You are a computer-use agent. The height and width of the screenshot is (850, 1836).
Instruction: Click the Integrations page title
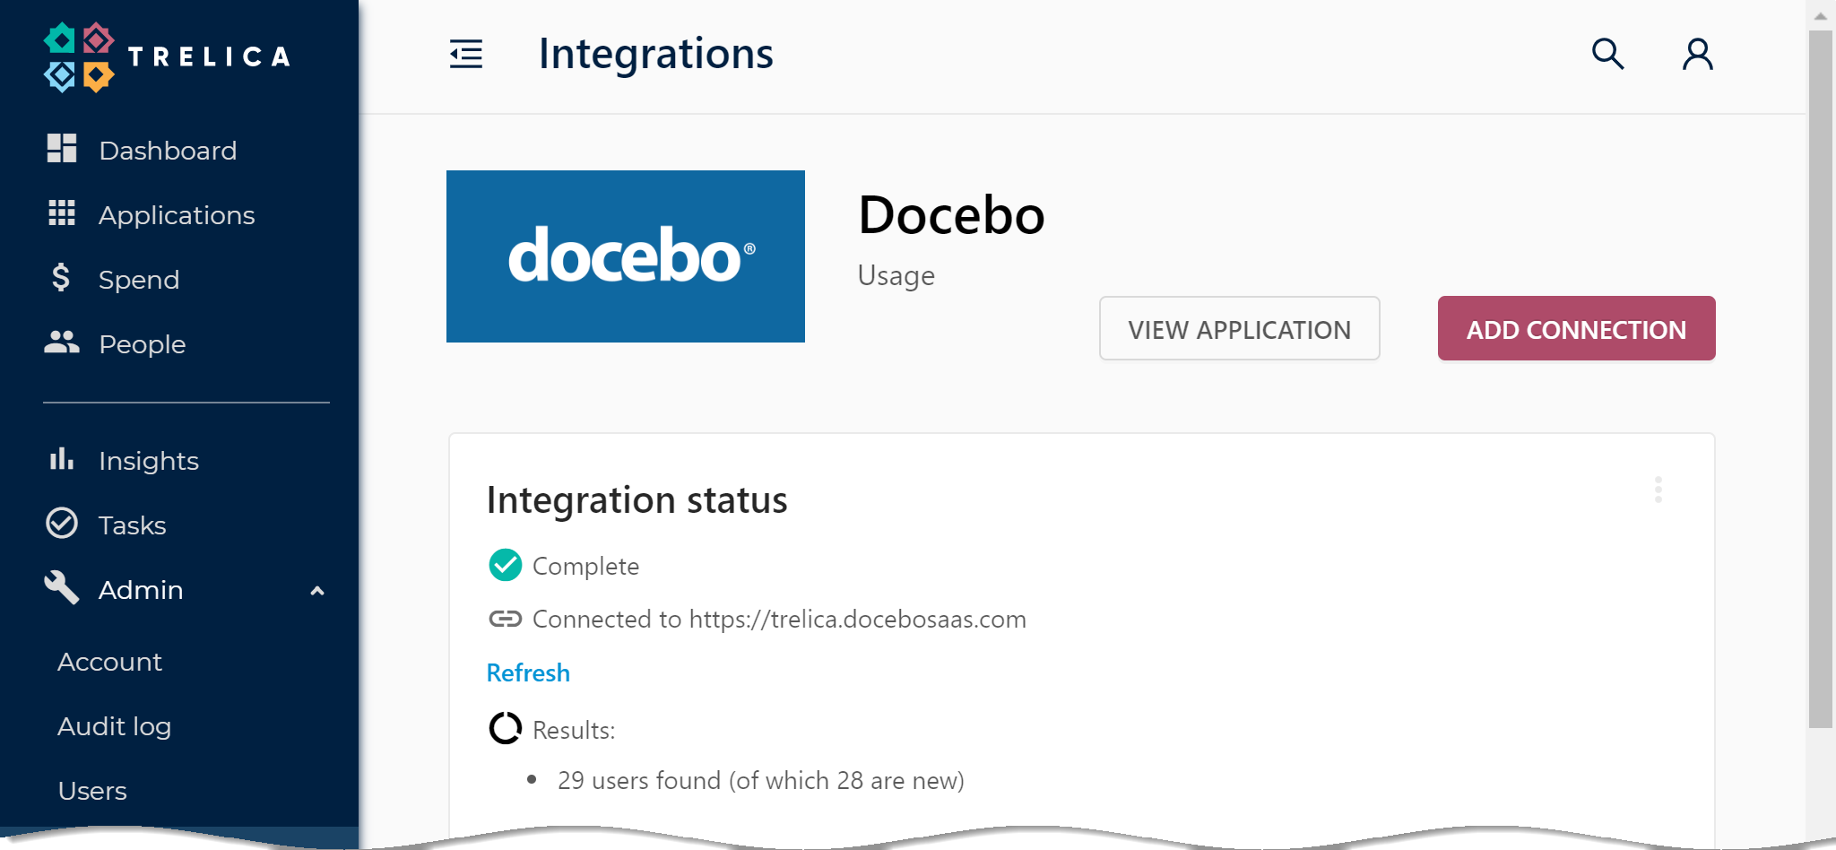(x=655, y=54)
